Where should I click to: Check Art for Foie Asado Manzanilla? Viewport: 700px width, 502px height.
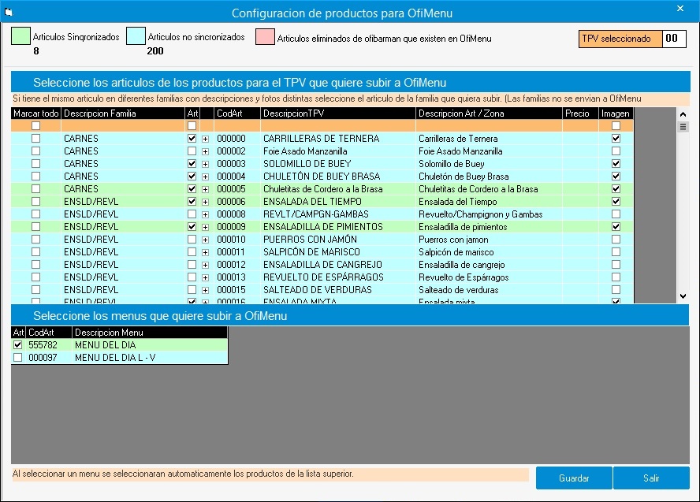coord(192,151)
